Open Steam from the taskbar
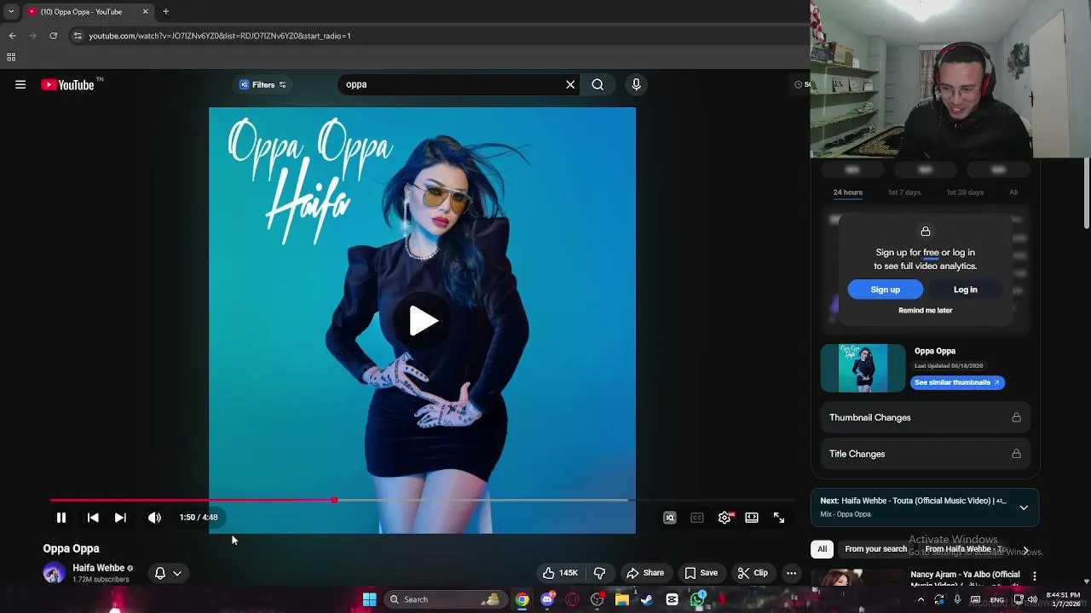 pyautogui.click(x=647, y=599)
